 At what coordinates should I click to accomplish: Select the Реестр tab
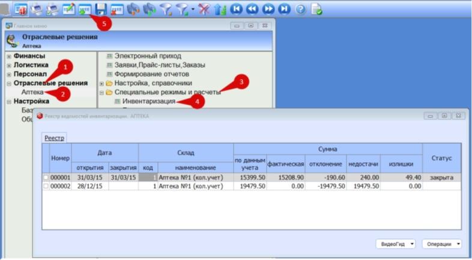(55, 138)
